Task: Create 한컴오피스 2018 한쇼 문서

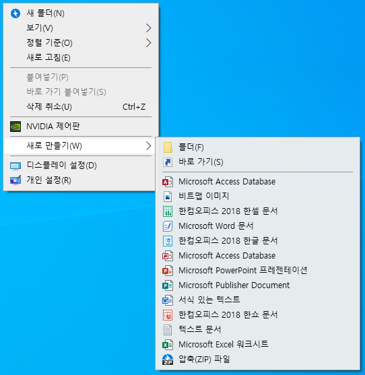Action: pyautogui.click(x=258, y=314)
